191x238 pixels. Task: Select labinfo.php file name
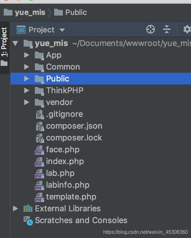coord(68,185)
